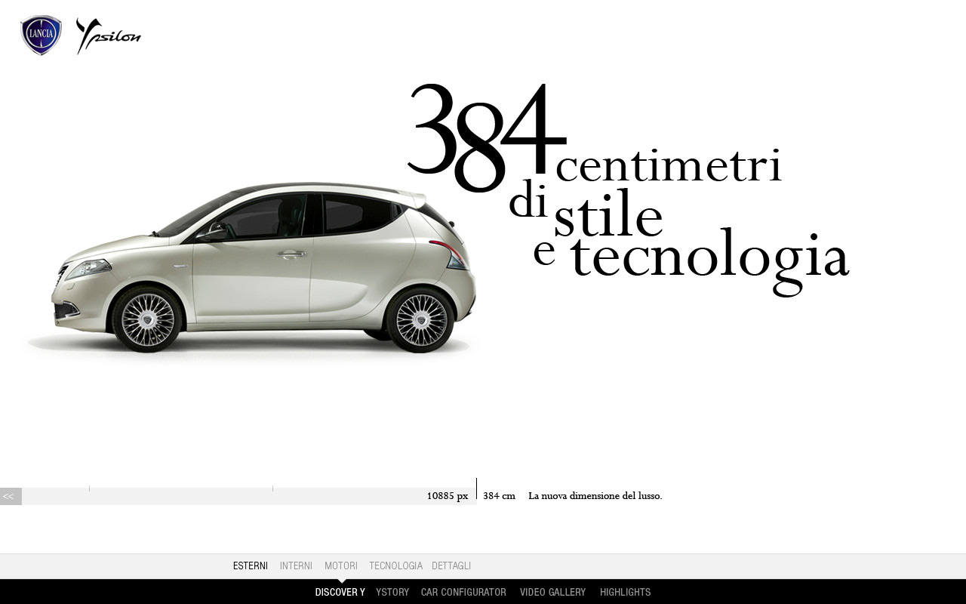This screenshot has width=966, height=604.
Task: Click the Lancia shield logo
Action: [41, 35]
